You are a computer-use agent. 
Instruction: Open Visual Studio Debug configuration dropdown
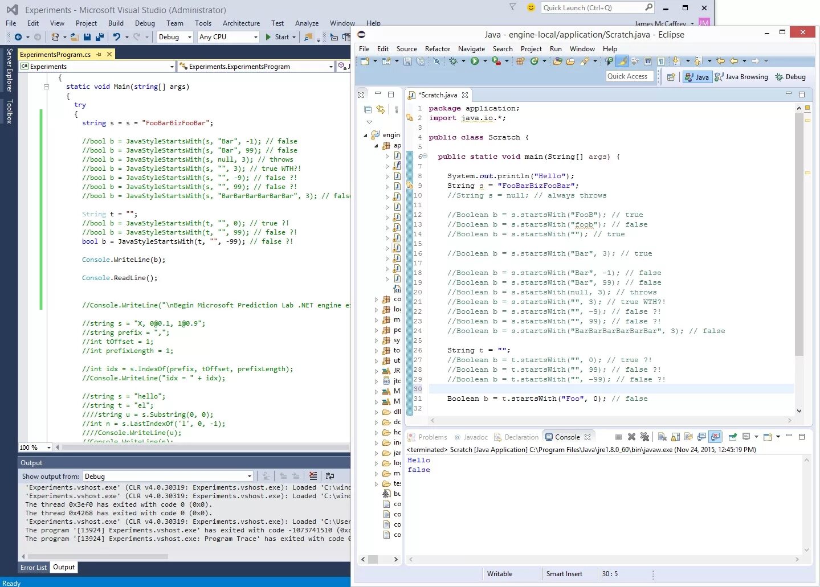tap(175, 37)
